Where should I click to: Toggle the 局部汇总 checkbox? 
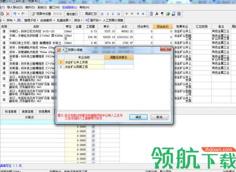pyautogui.click(x=82, y=14)
